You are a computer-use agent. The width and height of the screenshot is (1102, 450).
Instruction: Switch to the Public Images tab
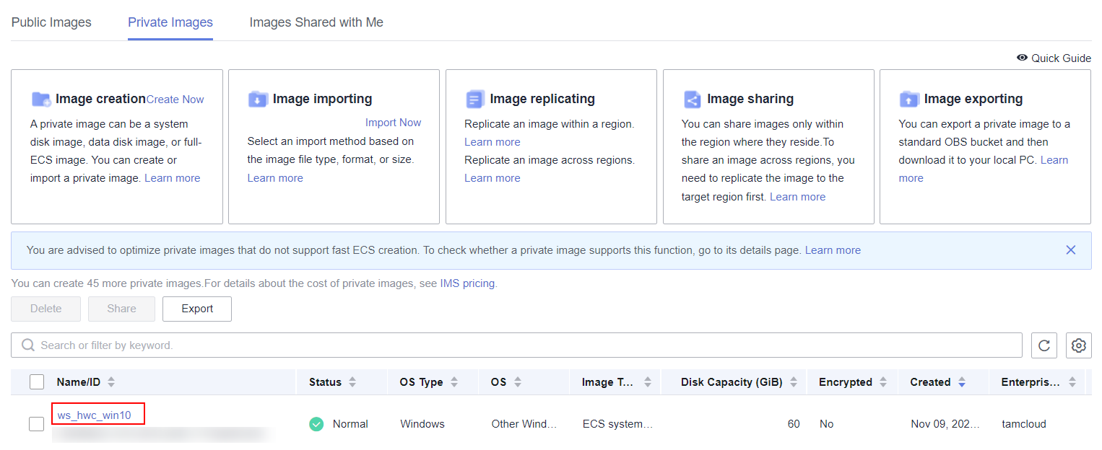coord(51,22)
